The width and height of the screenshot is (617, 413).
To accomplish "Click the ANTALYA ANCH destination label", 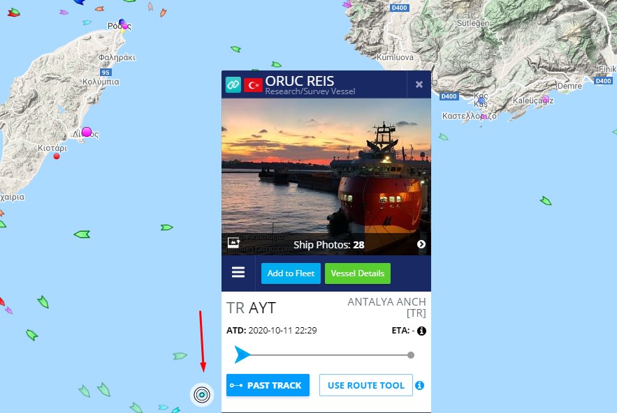I will (x=386, y=307).
